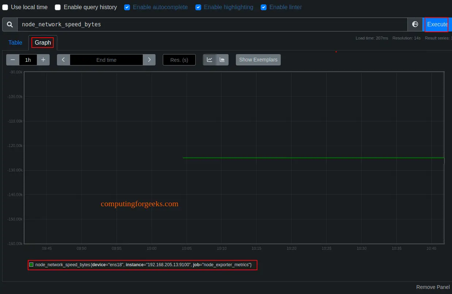This screenshot has height=294, width=452.
Task: Click the Remove Panel link
Action: pyautogui.click(x=433, y=287)
